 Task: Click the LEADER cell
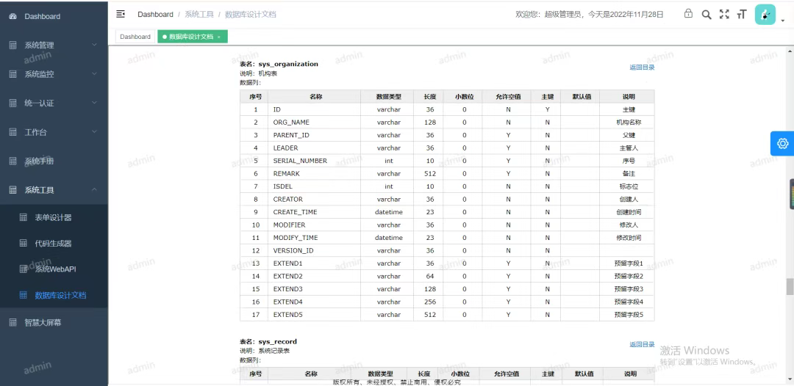tap(314, 148)
